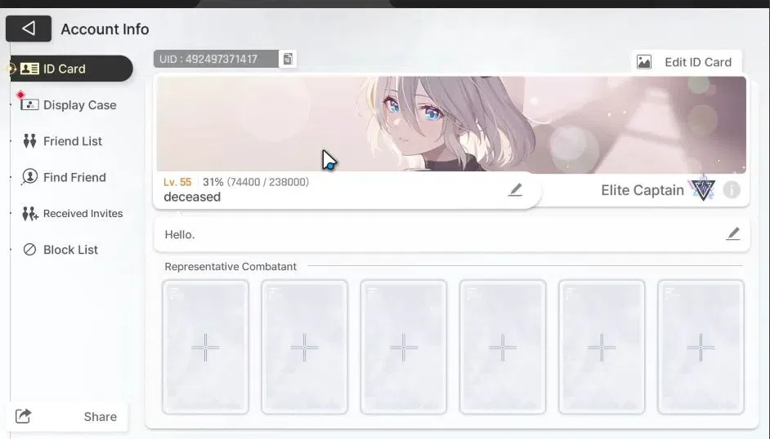
Task: Click the Elite Captain rank emblem
Action: point(703,188)
